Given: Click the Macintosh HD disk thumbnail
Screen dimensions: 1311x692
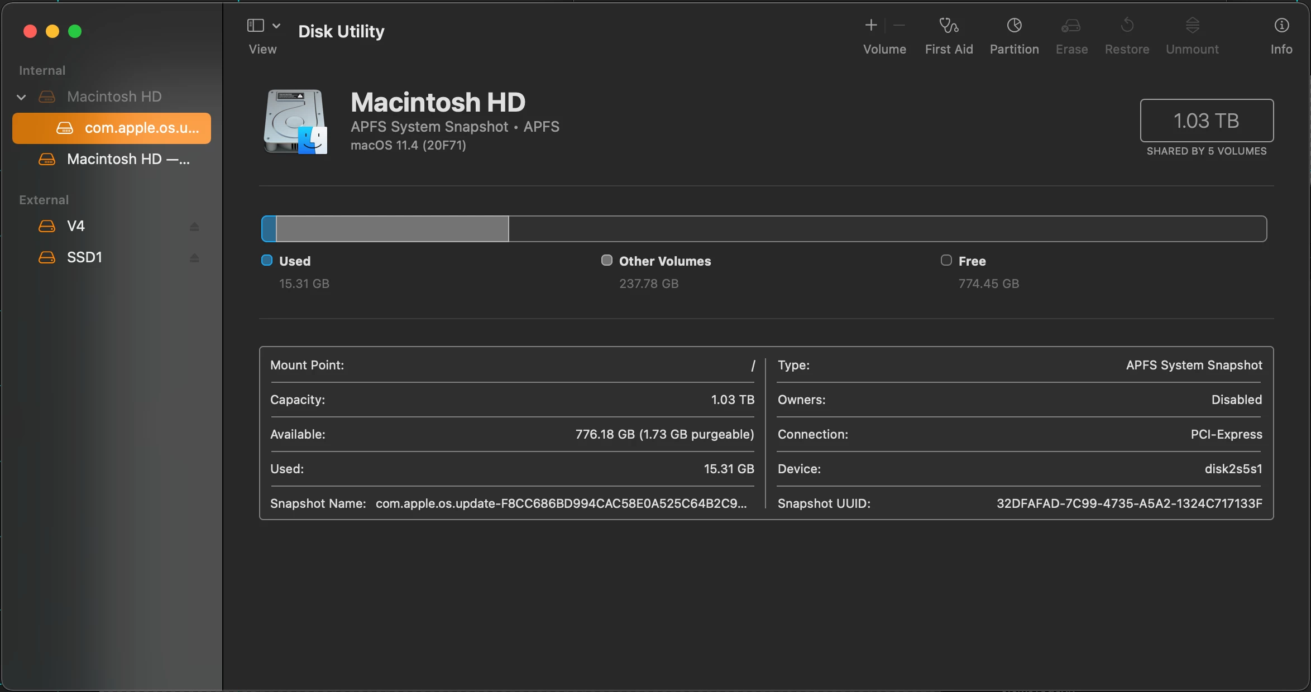Looking at the screenshot, I should coord(295,122).
